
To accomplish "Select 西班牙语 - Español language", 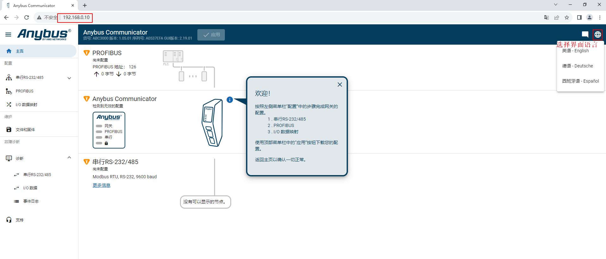I will pos(580,81).
